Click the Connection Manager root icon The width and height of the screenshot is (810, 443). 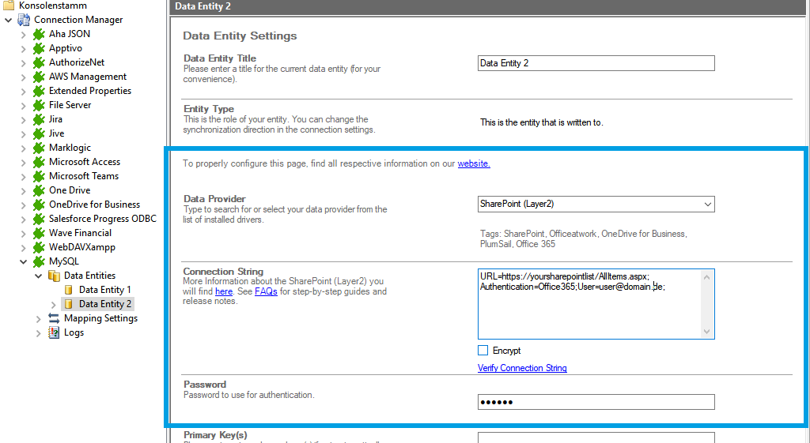(x=24, y=20)
